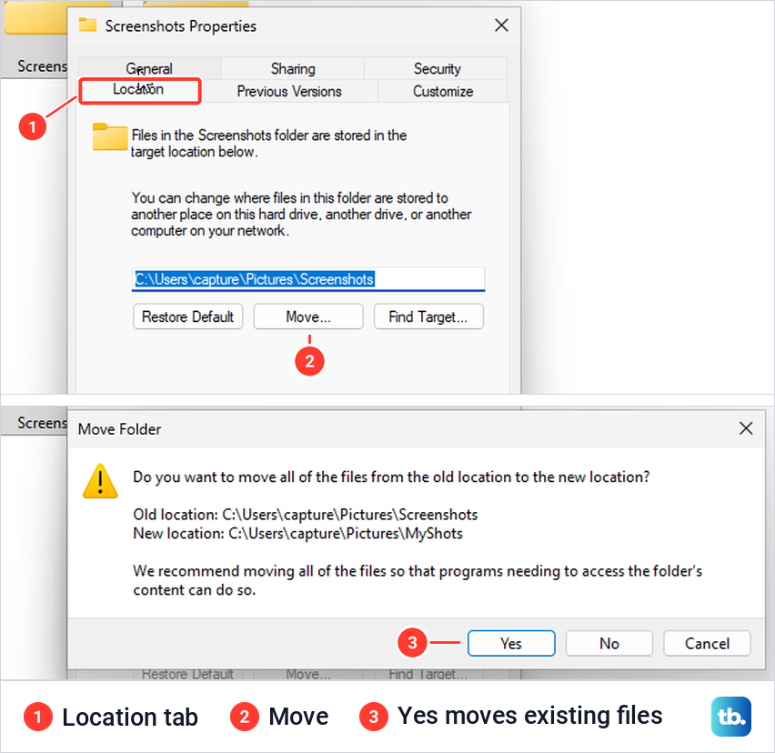The image size is (775, 753).
Task: Click the 'Do you want to move all' question text
Action: point(391,477)
